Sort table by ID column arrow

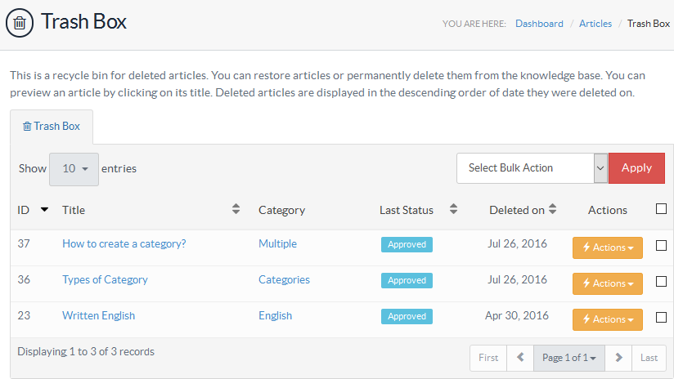44,210
